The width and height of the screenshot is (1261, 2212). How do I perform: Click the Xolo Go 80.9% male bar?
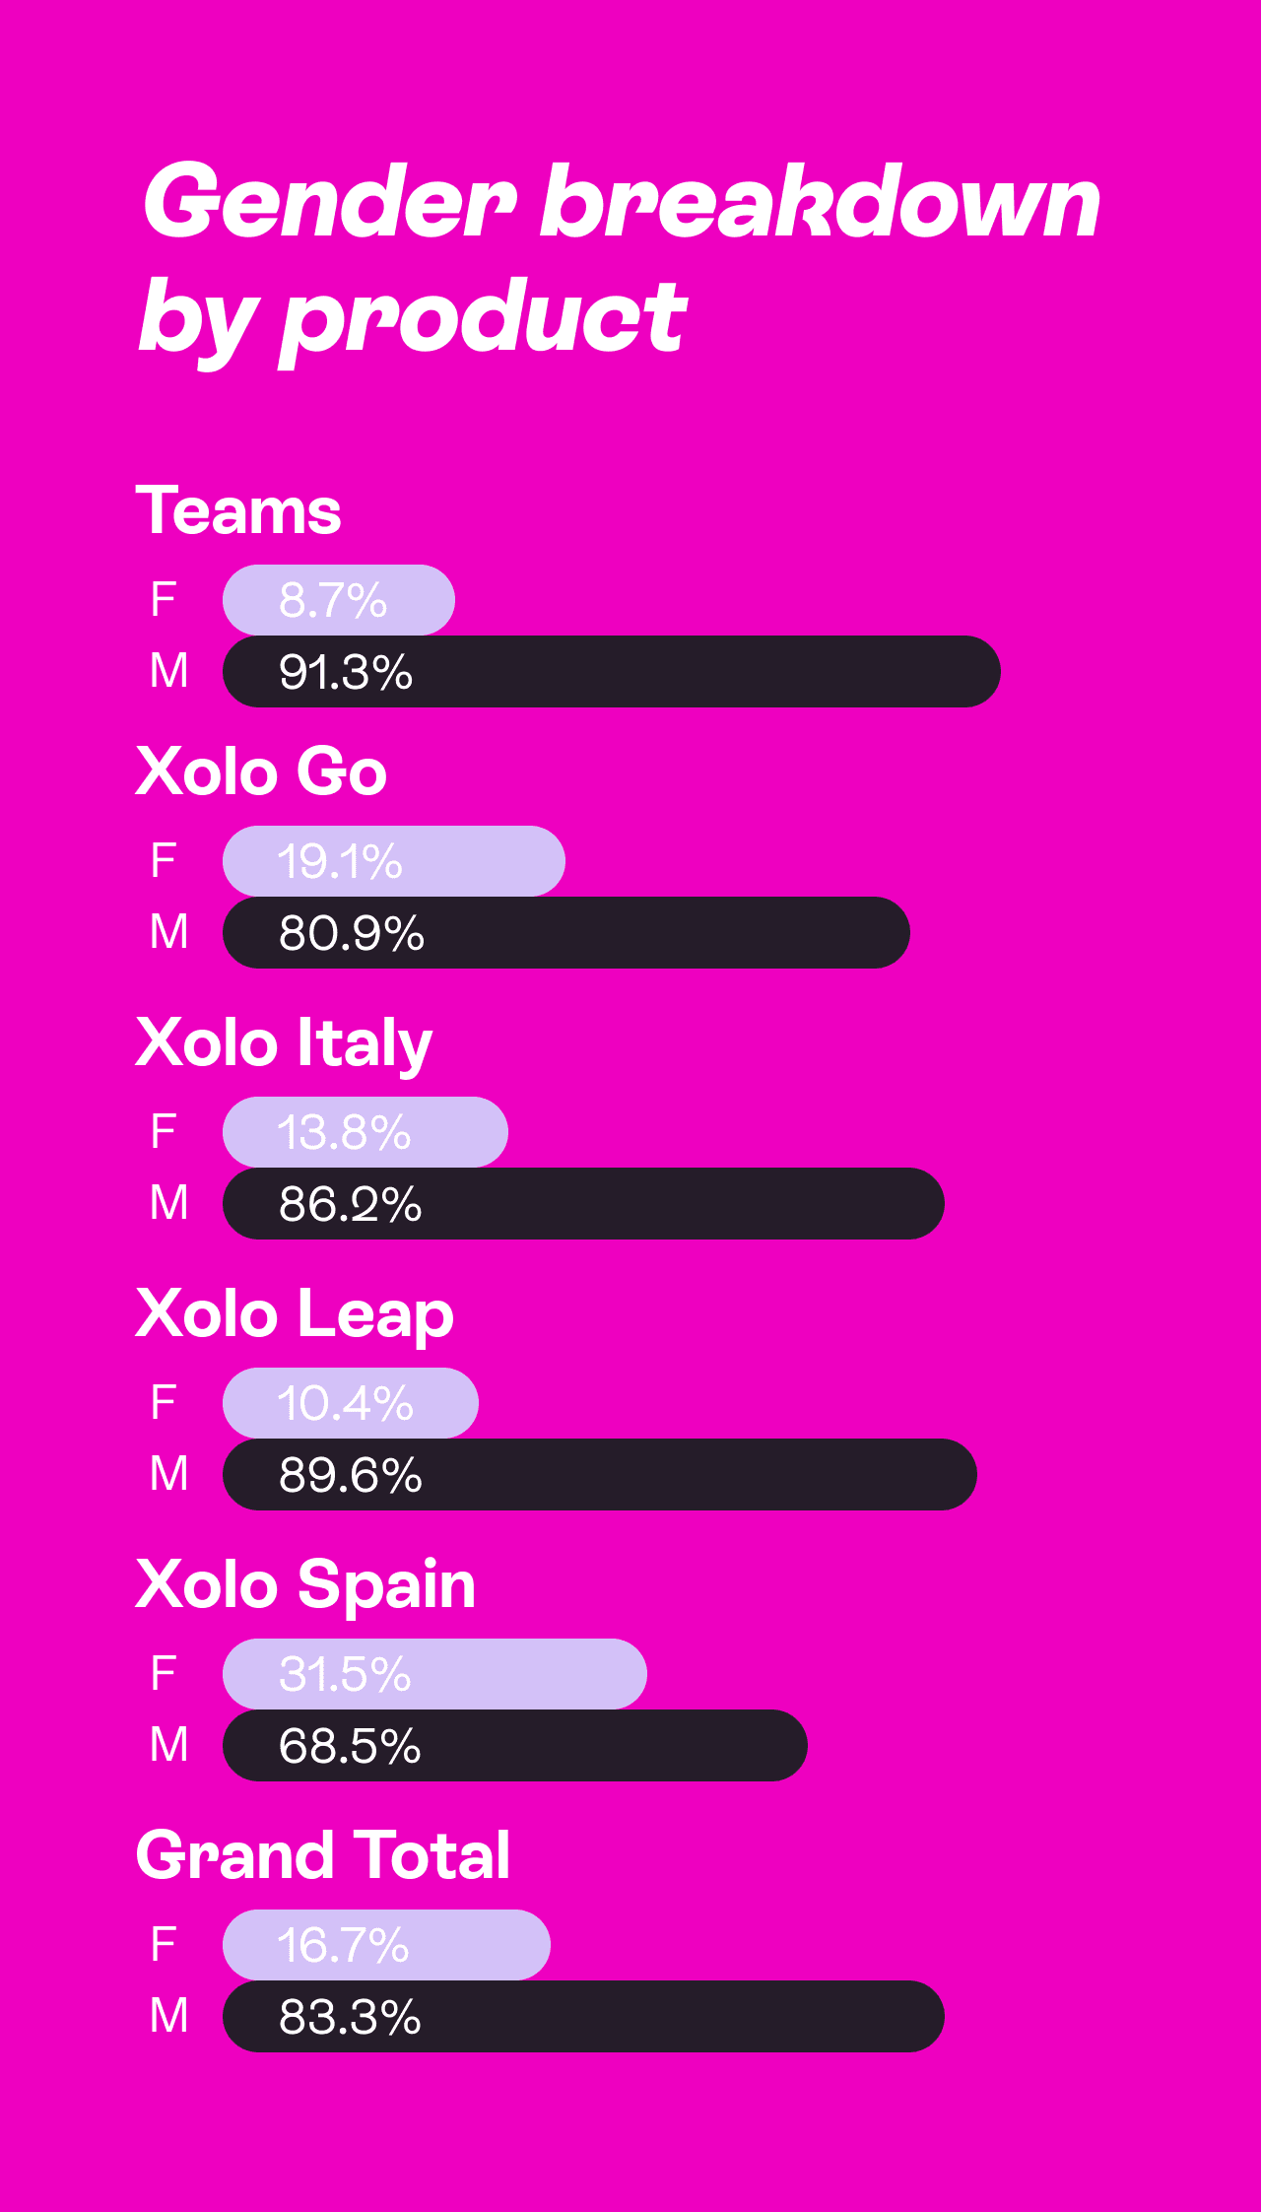(x=566, y=933)
